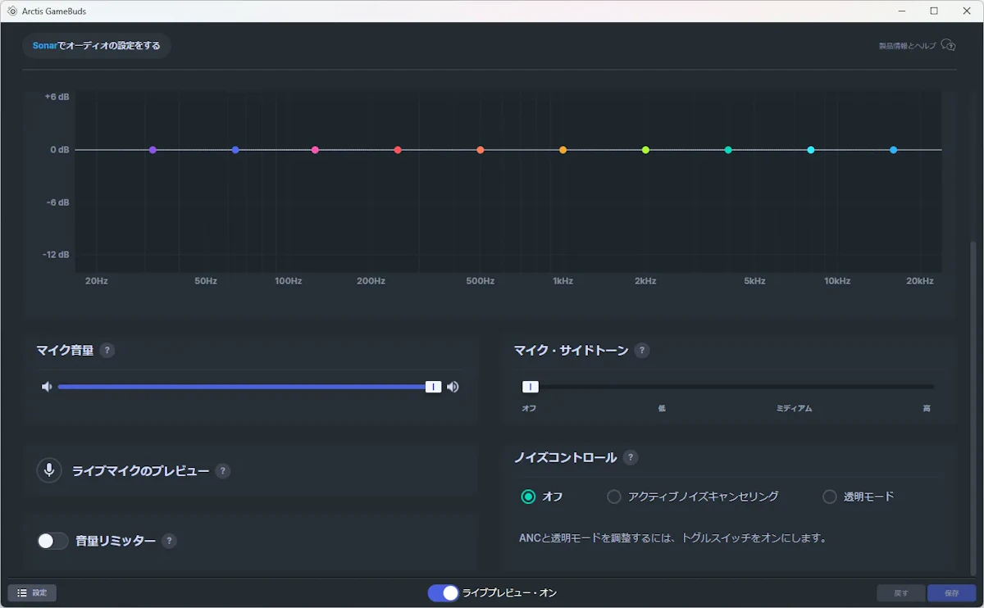Click the 戻す button

point(900,592)
